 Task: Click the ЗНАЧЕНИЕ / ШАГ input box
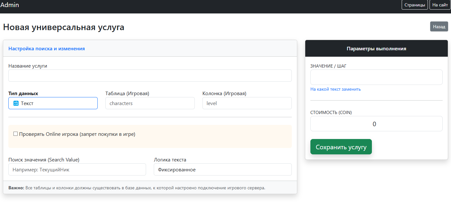pyautogui.click(x=376, y=77)
